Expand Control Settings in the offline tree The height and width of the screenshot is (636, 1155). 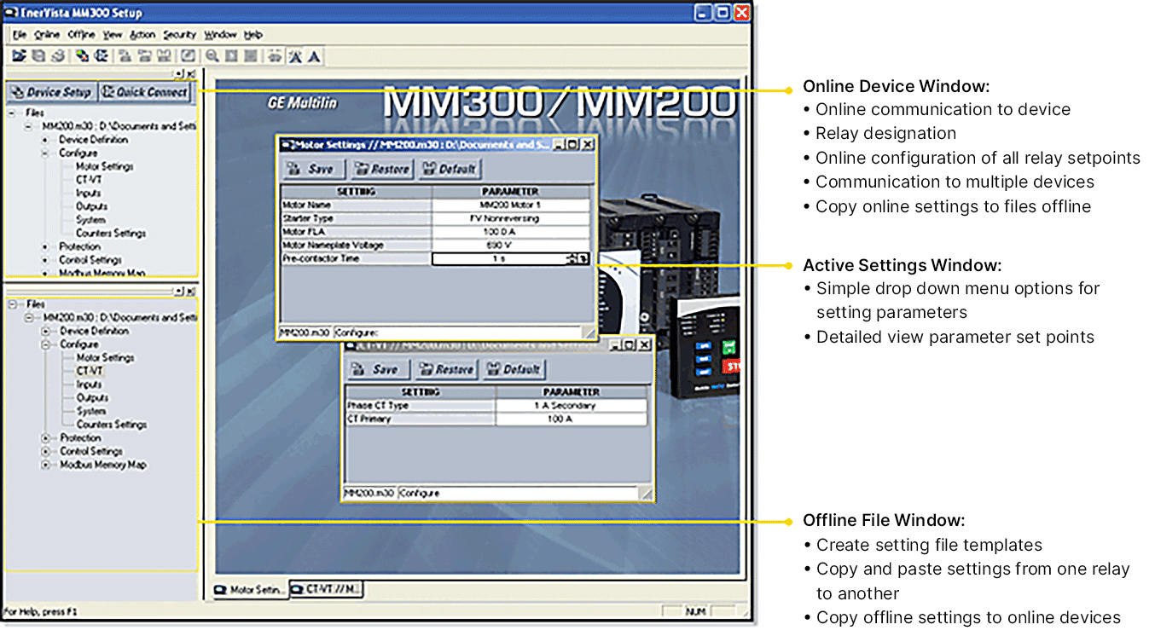tap(46, 452)
